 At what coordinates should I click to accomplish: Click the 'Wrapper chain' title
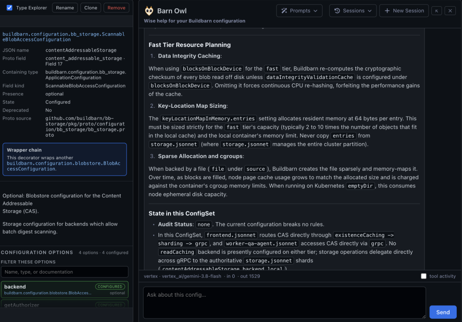[24, 150]
